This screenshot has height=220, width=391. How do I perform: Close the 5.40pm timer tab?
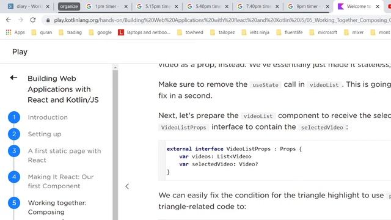pyautogui.click(x=227, y=7)
